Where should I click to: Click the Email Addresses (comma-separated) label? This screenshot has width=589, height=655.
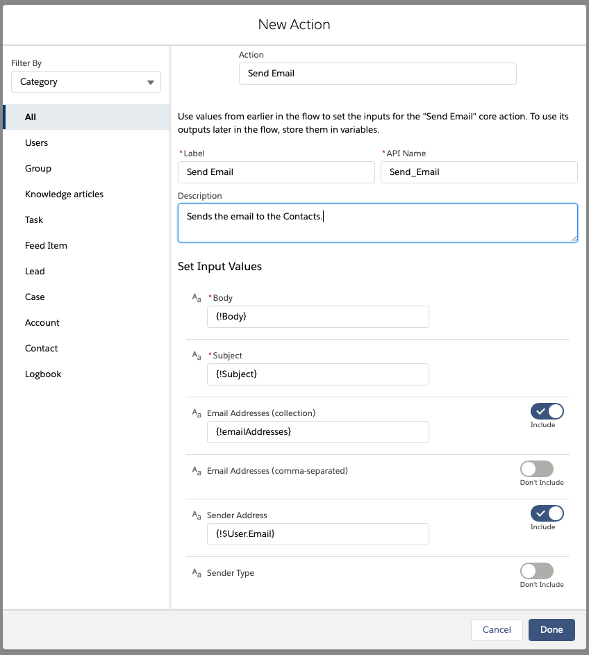[x=277, y=471]
